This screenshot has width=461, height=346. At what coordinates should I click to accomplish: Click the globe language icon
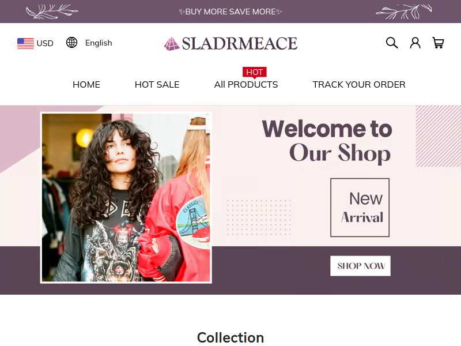(71, 43)
